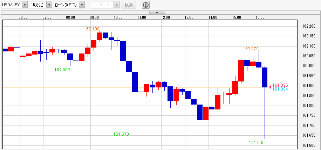Open the chart information icon
Viewport: 321px width, 150px height.
coord(146,5)
